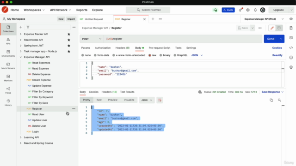The image size is (296, 166).
Task: Click the Beautify link
Action: point(277,55)
